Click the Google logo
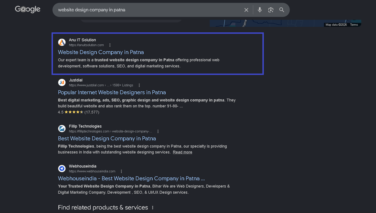 (x=28, y=9)
